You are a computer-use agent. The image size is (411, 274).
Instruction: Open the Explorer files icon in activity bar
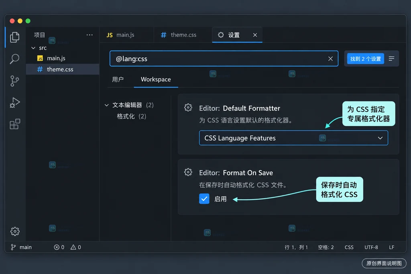pyautogui.click(x=15, y=37)
